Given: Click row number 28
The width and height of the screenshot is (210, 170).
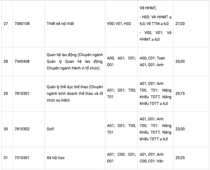Looking at the screenshot, I should (6, 61).
